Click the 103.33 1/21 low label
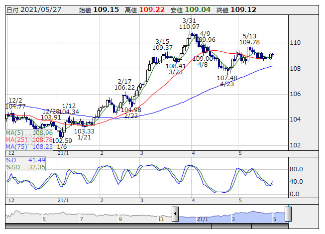 coord(84,134)
